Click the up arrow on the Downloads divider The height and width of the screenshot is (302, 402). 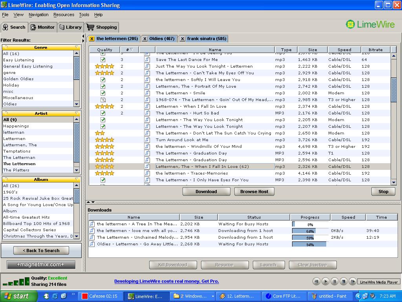point(88,202)
